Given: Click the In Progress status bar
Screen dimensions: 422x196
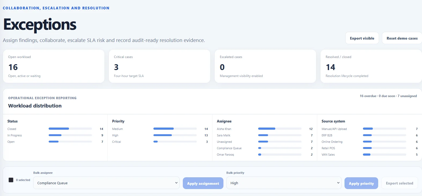Looking at the screenshot, I should 70,135.
